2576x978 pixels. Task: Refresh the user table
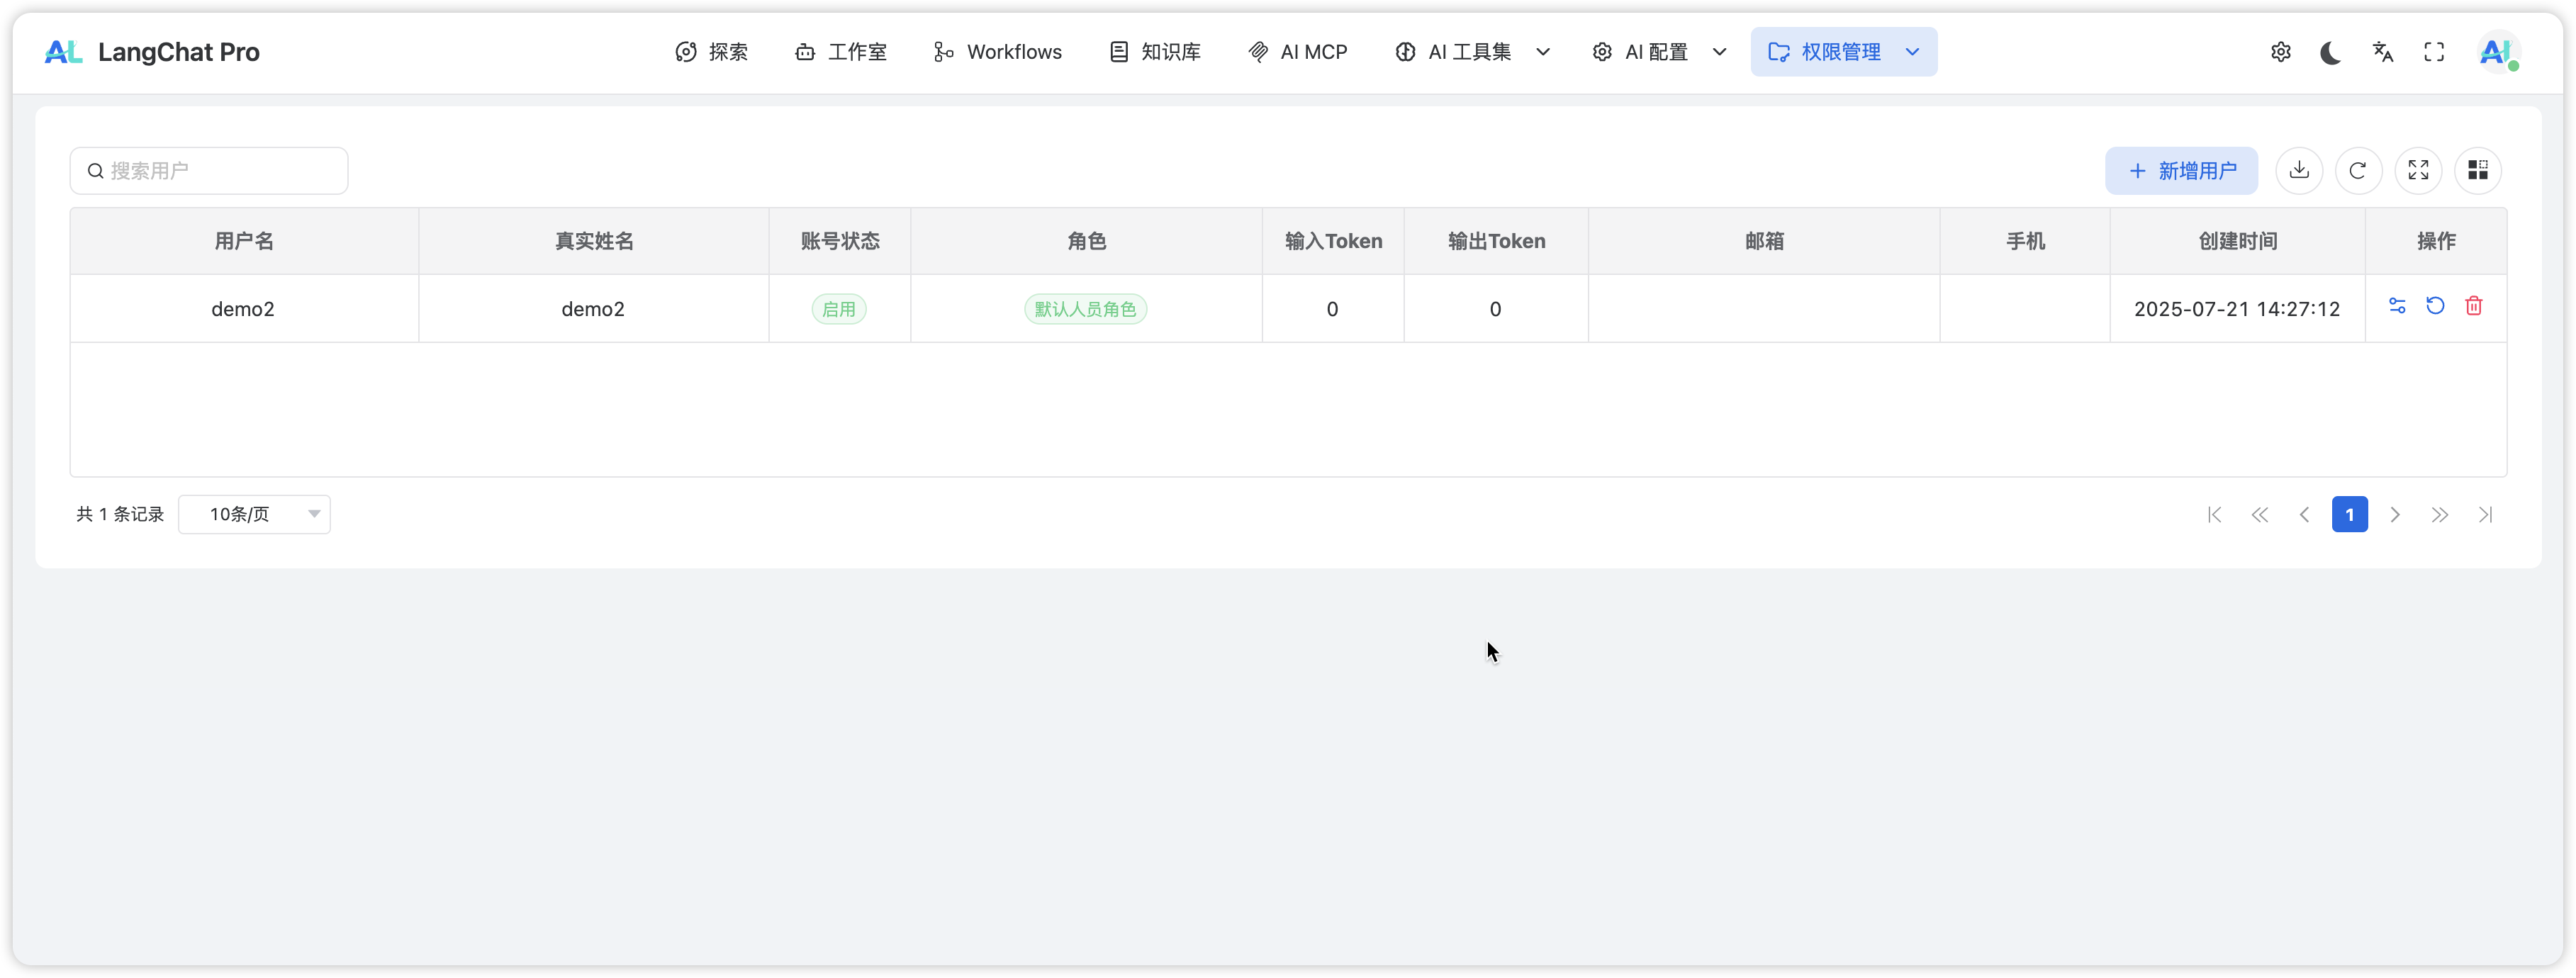pos(2358,170)
